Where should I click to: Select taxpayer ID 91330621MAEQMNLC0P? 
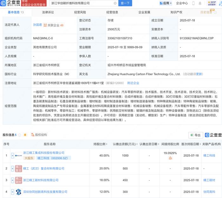coord(197,38)
